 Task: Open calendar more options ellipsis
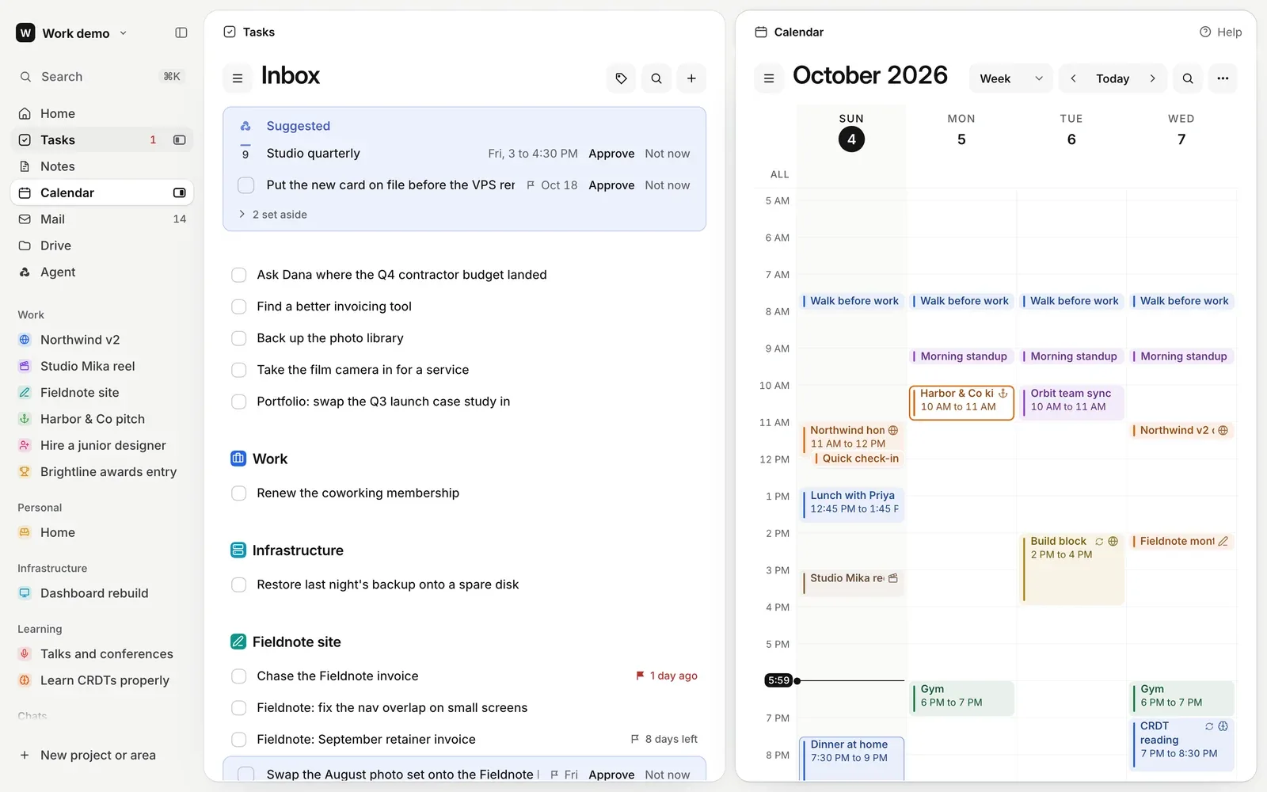[x=1223, y=78]
